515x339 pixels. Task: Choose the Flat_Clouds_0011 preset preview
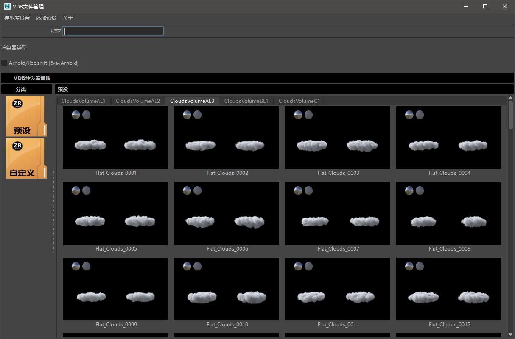pyautogui.click(x=338, y=289)
